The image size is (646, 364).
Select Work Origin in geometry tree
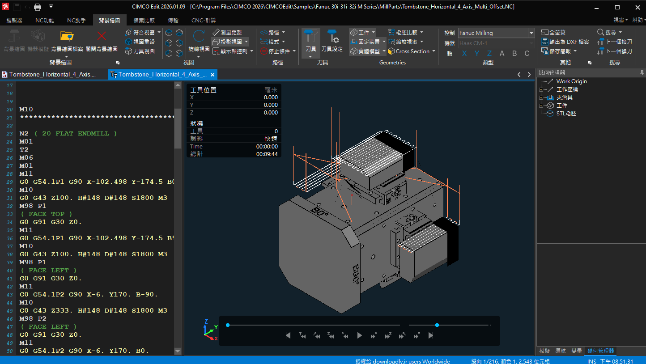[571, 81]
